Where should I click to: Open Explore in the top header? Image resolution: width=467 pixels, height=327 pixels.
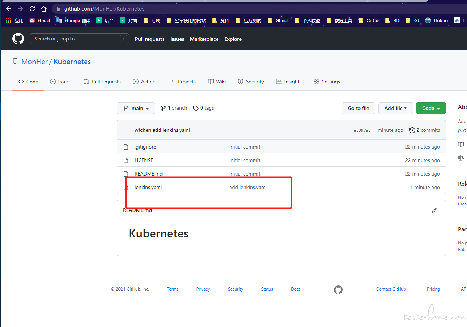pyautogui.click(x=233, y=39)
